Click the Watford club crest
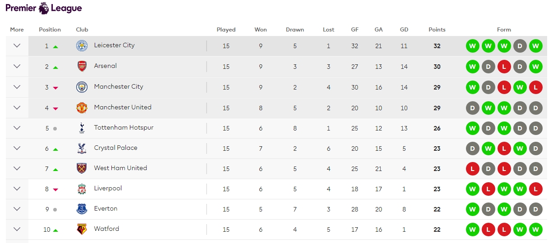 coord(82,229)
